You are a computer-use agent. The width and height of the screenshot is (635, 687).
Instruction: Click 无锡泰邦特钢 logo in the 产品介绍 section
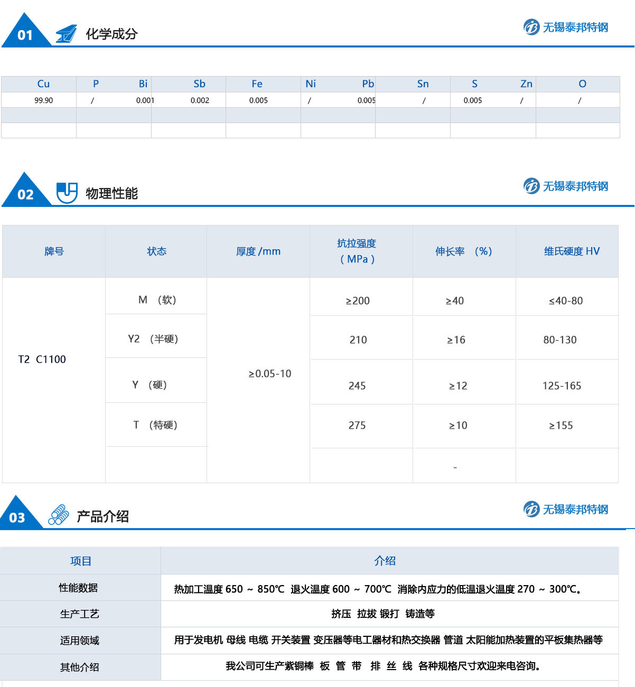coord(566,509)
